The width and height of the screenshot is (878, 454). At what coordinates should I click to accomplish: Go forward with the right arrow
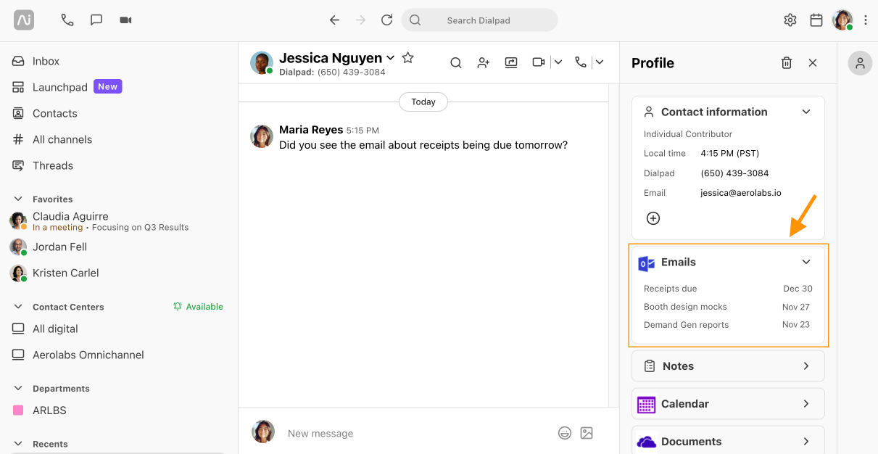(360, 20)
